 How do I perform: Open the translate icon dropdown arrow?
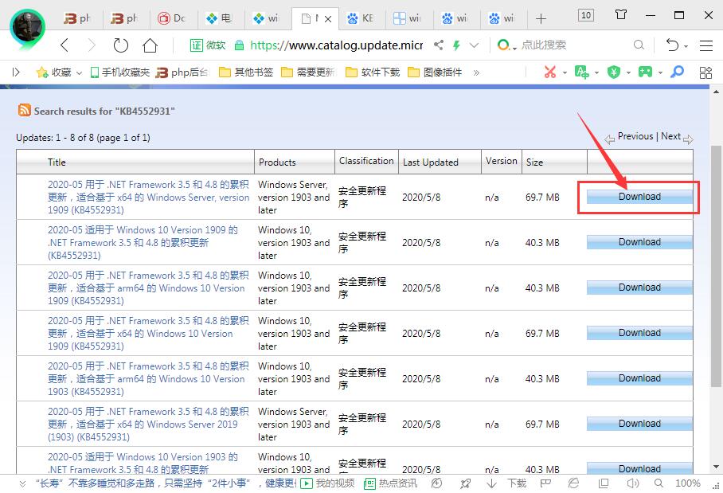[596, 72]
